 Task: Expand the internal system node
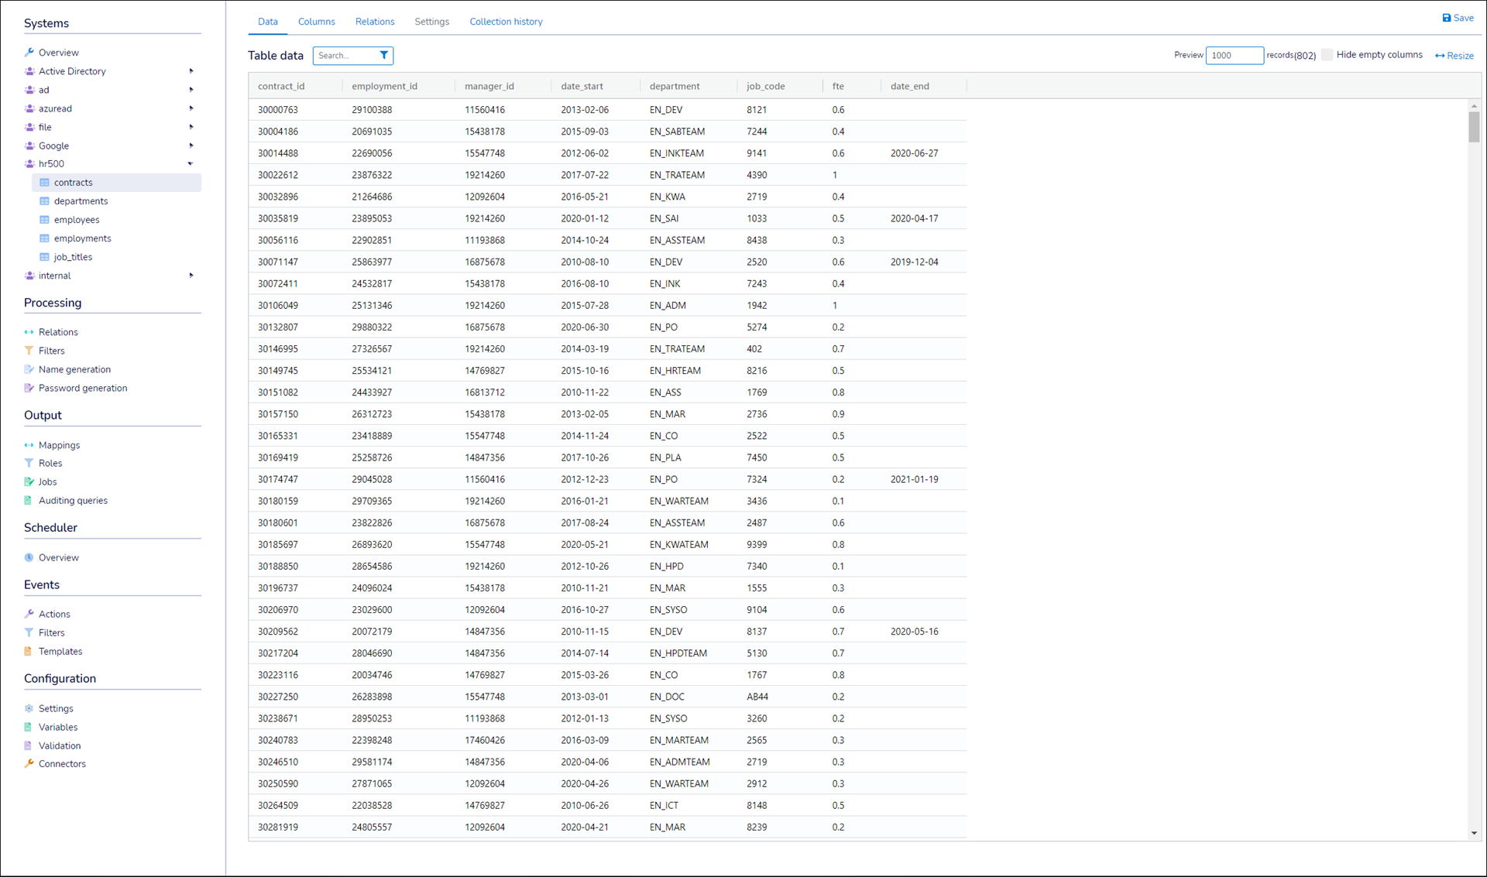(x=191, y=276)
